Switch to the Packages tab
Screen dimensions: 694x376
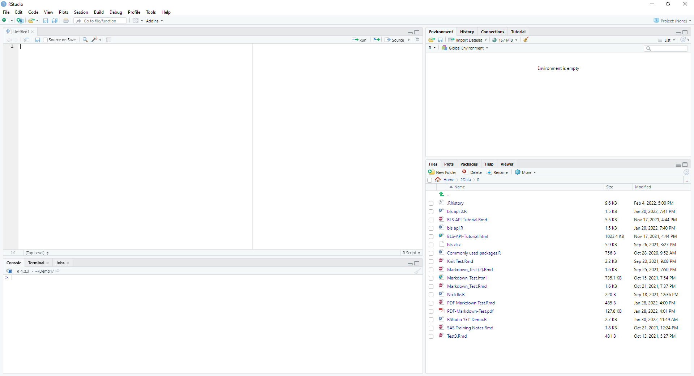(x=469, y=164)
